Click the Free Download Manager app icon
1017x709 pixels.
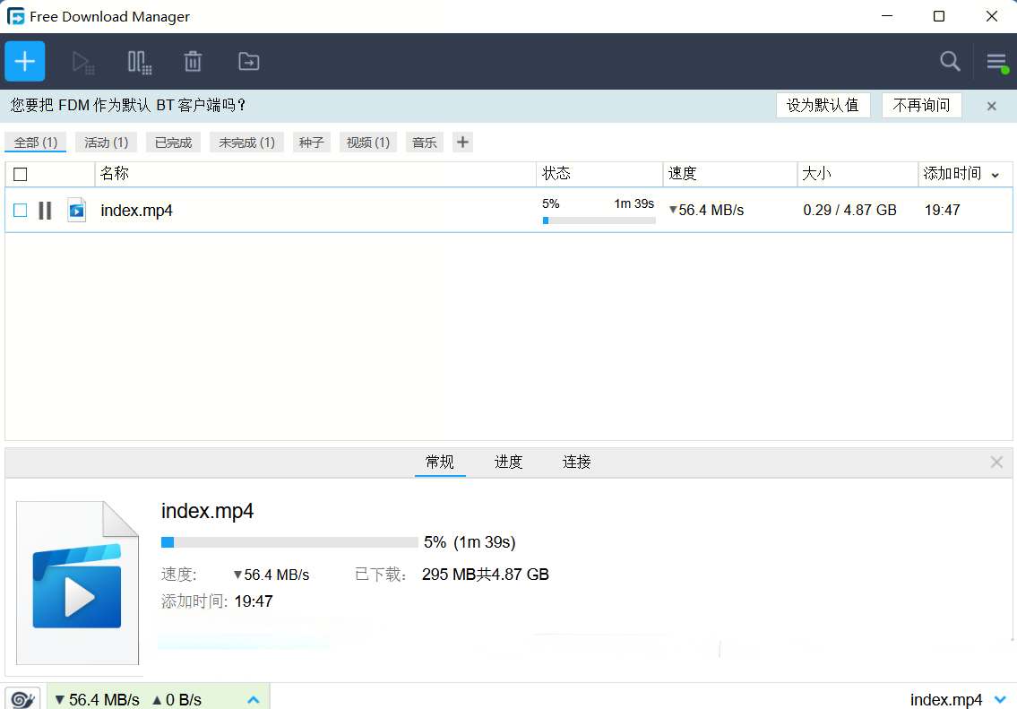[15, 16]
